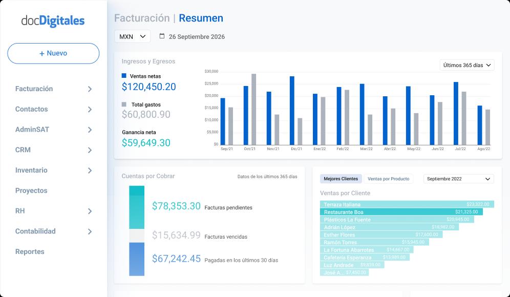510x297 pixels.
Task: Click the $78,353.30 Facturas pendientes amount
Action: [x=176, y=206]
